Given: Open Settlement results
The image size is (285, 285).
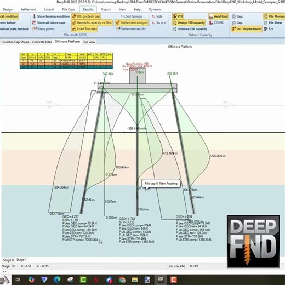Looking at the screenshot, I should [x=131, y=29].
